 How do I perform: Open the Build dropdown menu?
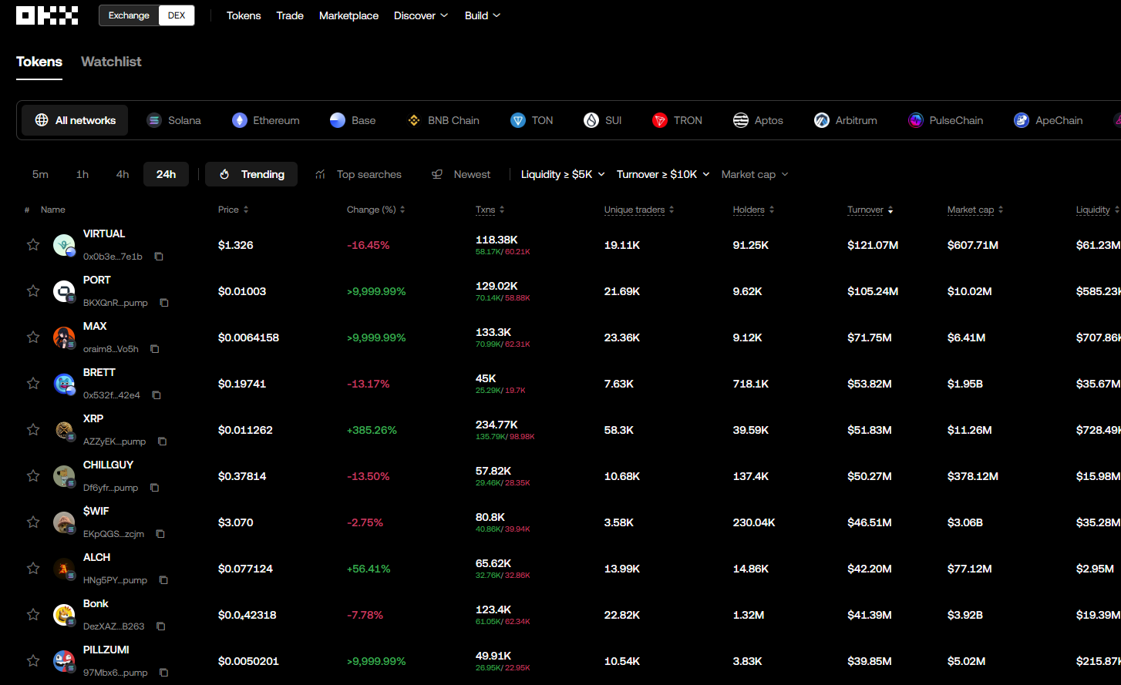point(483,15)
